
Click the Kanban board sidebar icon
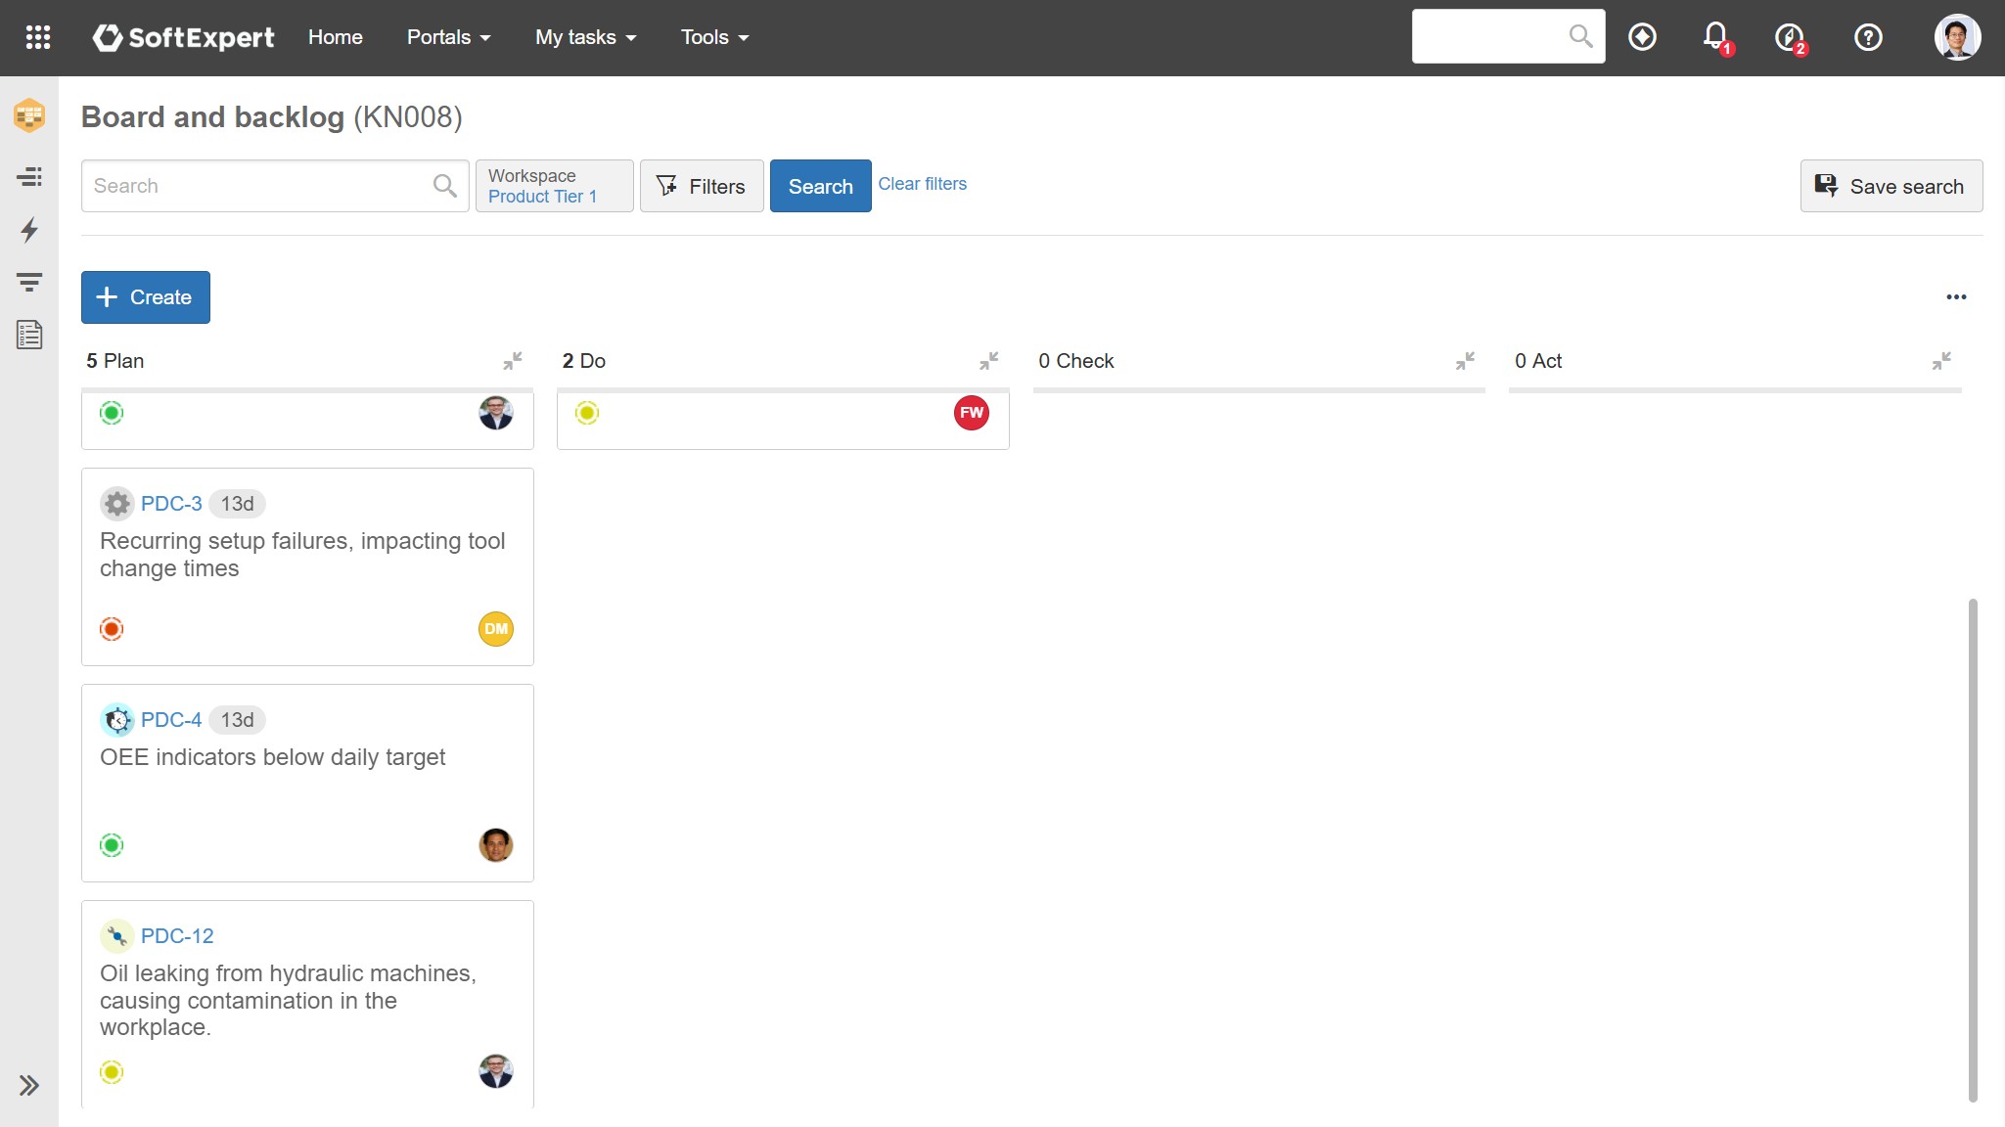click(29, 115)
